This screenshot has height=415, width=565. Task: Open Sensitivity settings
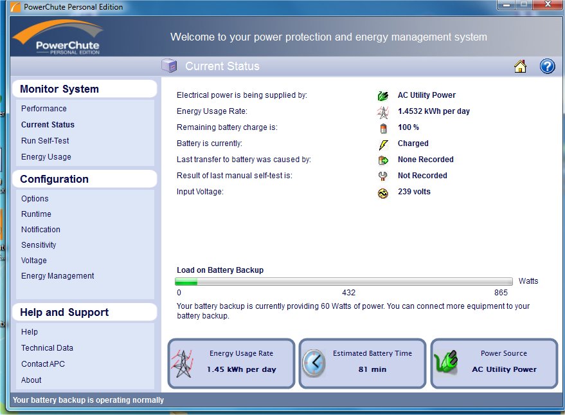[x=39, y=245]
